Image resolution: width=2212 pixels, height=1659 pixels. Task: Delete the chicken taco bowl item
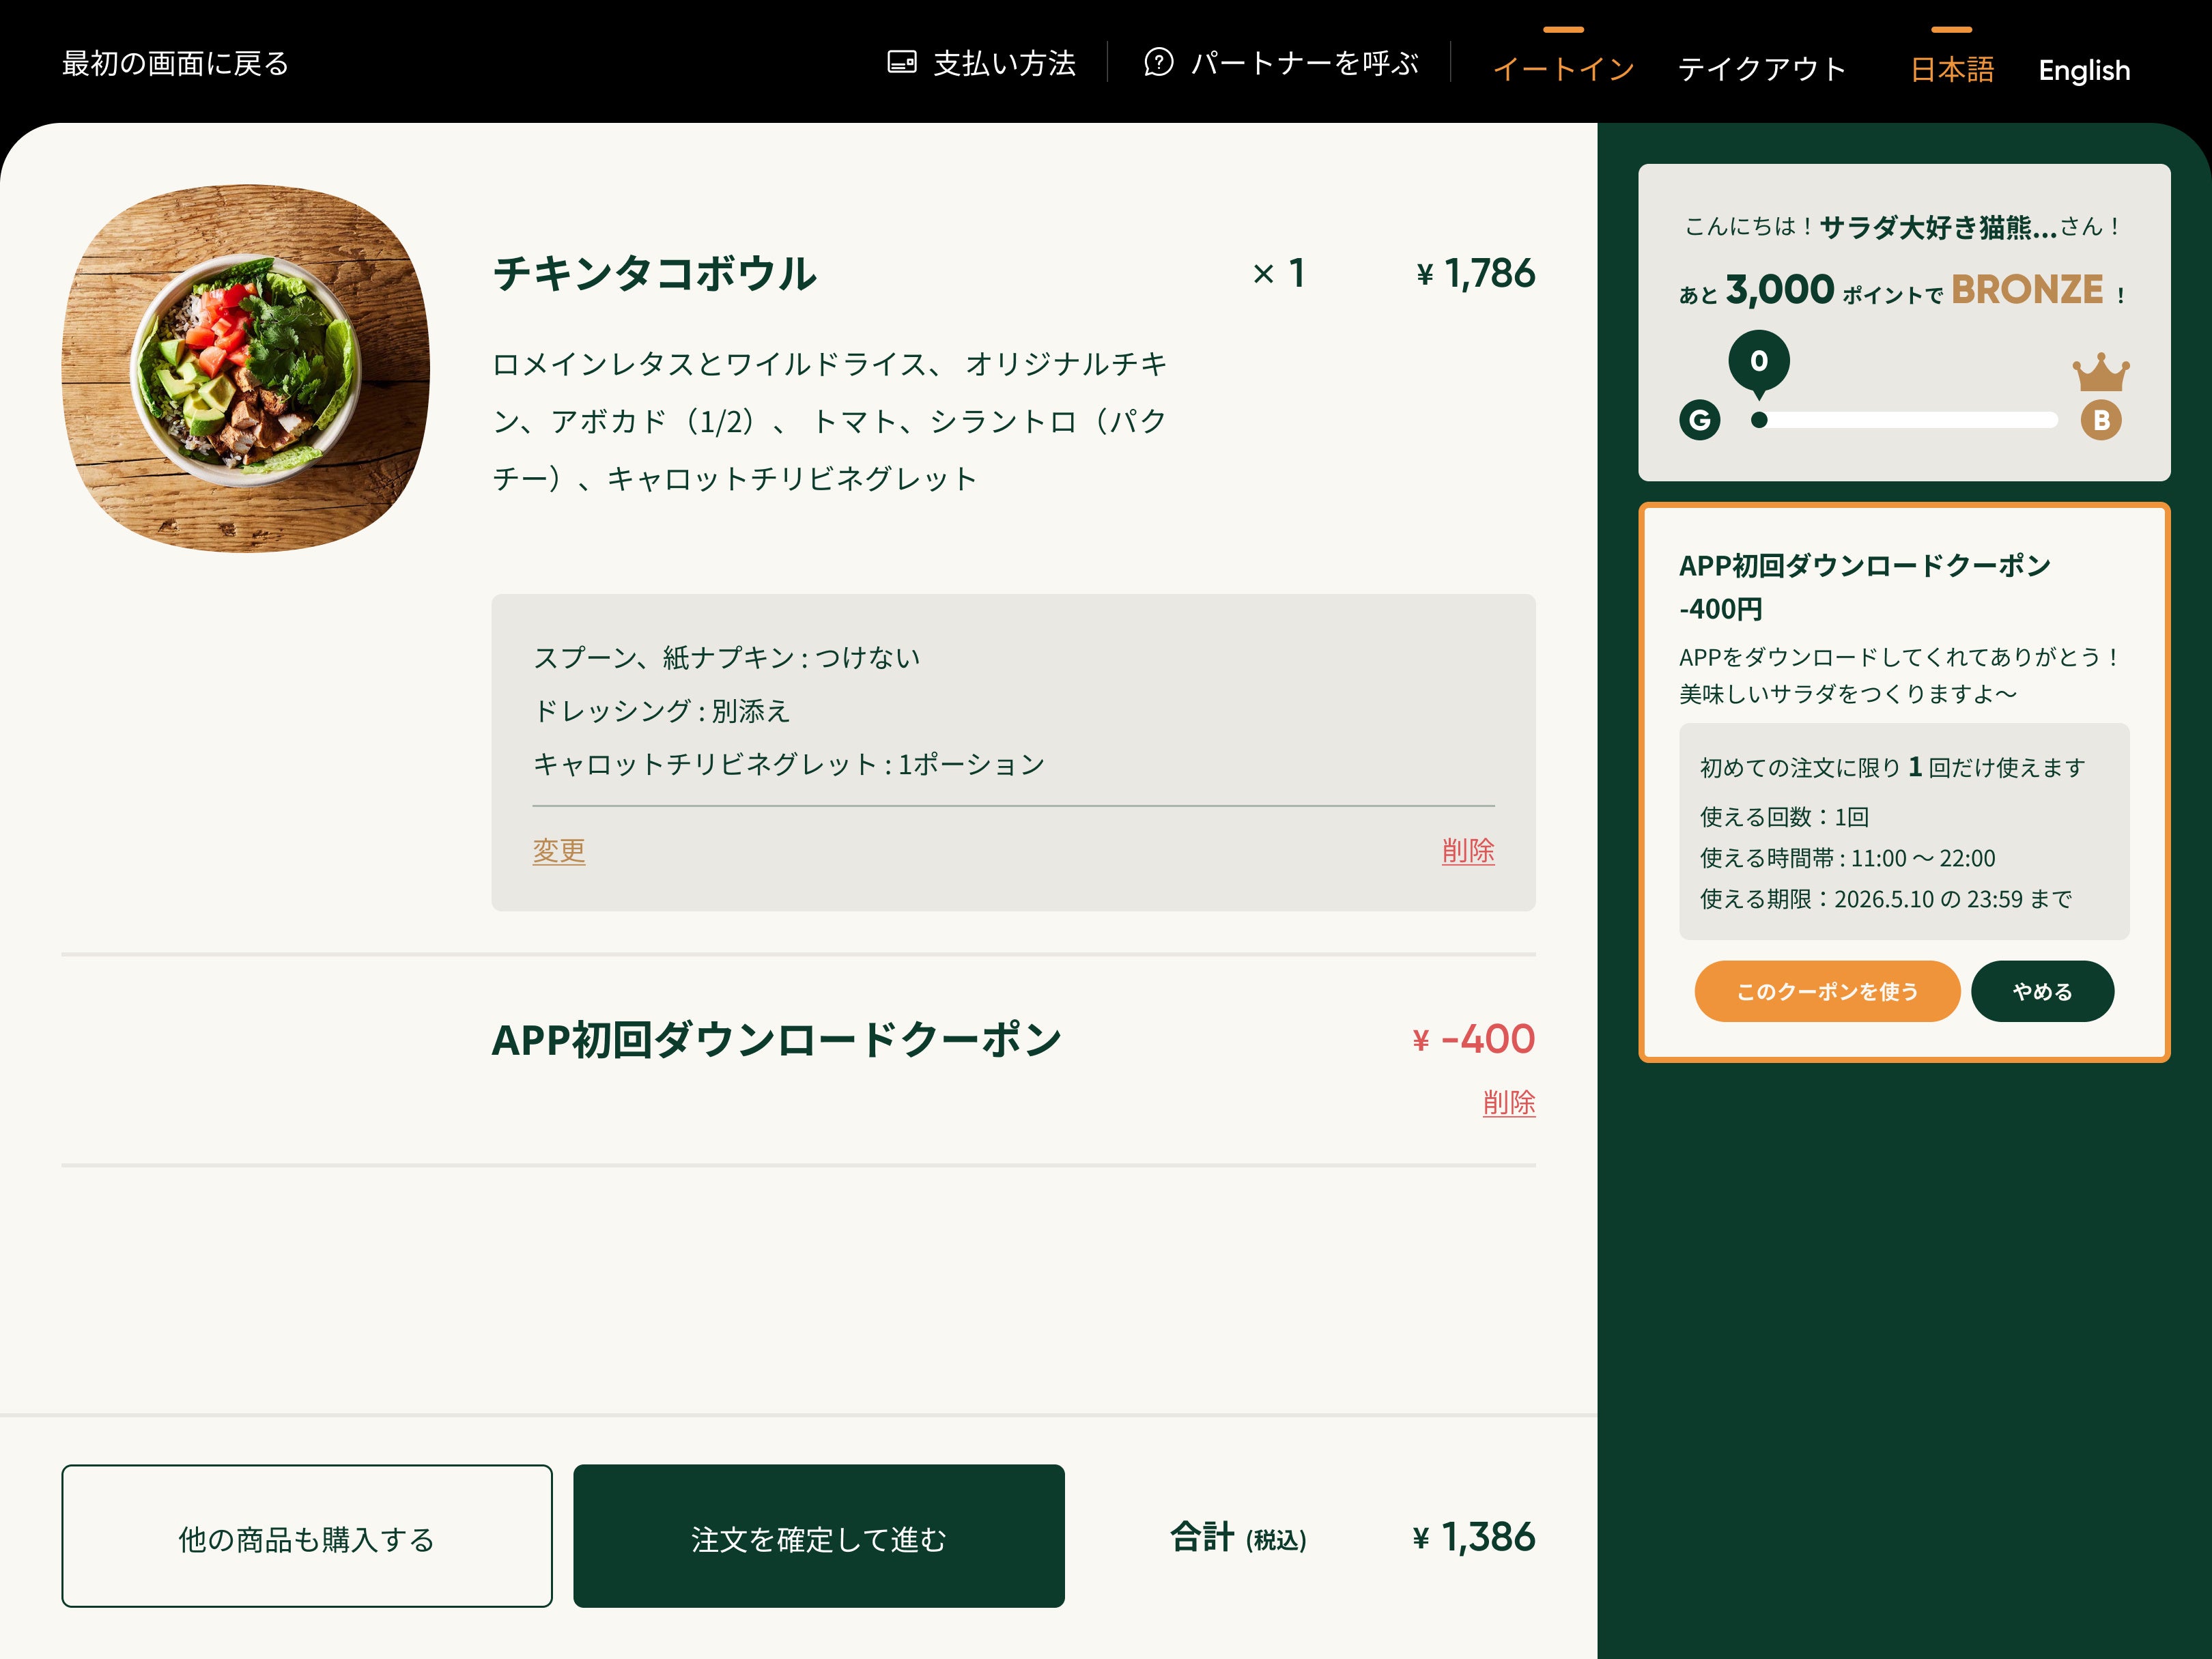tap(1467, 850)
